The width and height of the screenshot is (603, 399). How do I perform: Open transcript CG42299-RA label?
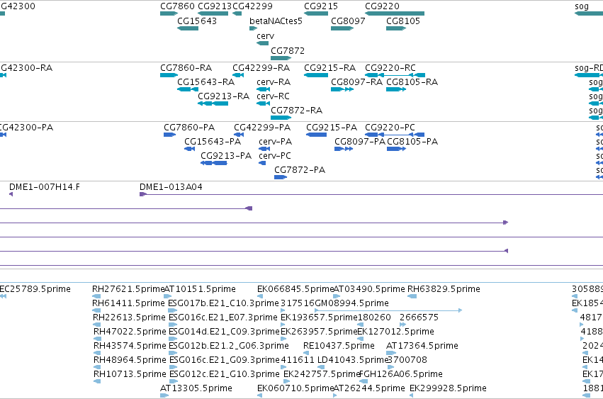[261, 68]
